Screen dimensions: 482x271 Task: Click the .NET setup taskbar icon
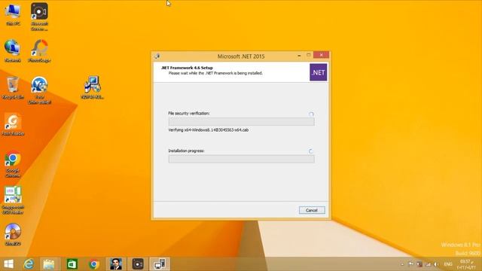[160, 264]
